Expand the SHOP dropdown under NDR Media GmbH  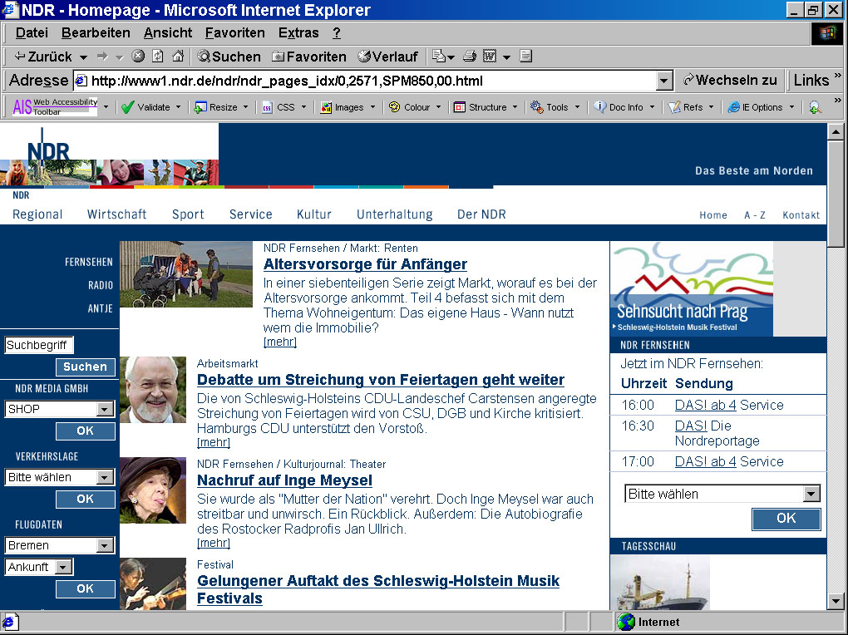(x=105, y=410)
